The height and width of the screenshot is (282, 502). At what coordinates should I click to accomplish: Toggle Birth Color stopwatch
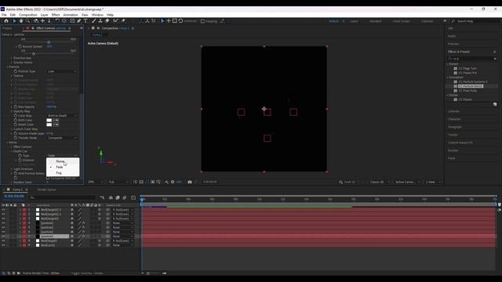16,120
